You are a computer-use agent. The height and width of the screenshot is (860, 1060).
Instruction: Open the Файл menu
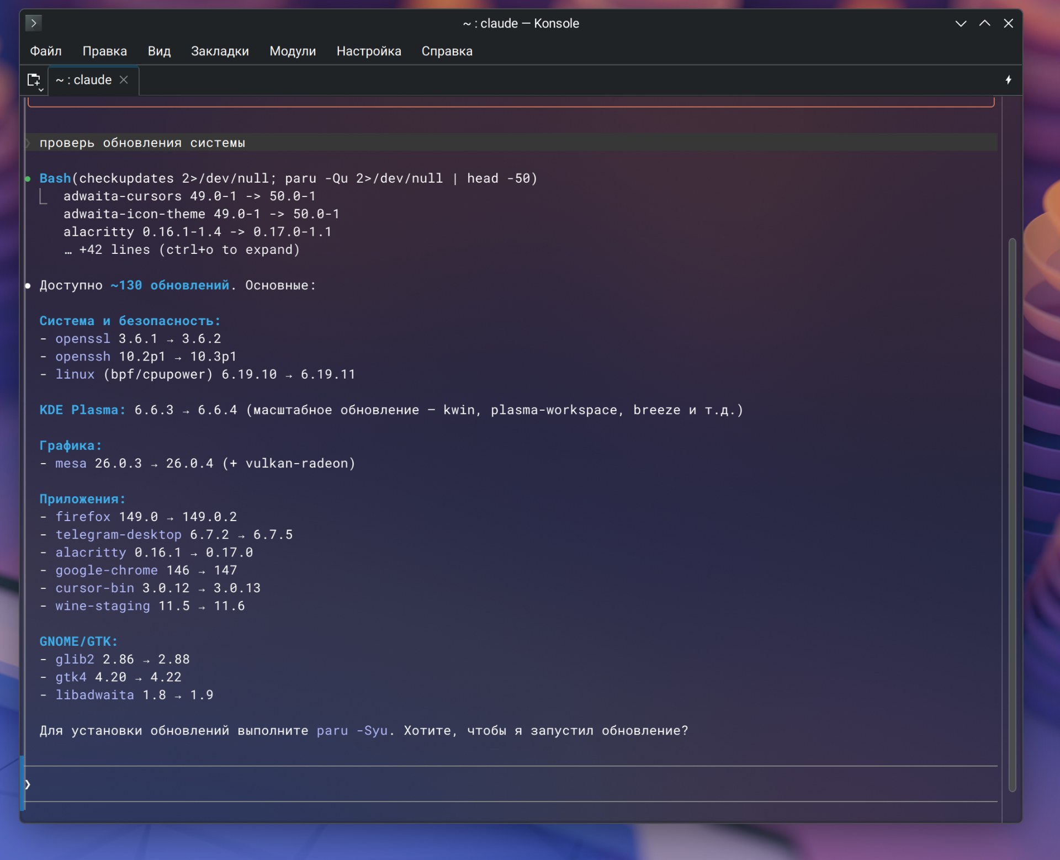(x=46, y=51)
